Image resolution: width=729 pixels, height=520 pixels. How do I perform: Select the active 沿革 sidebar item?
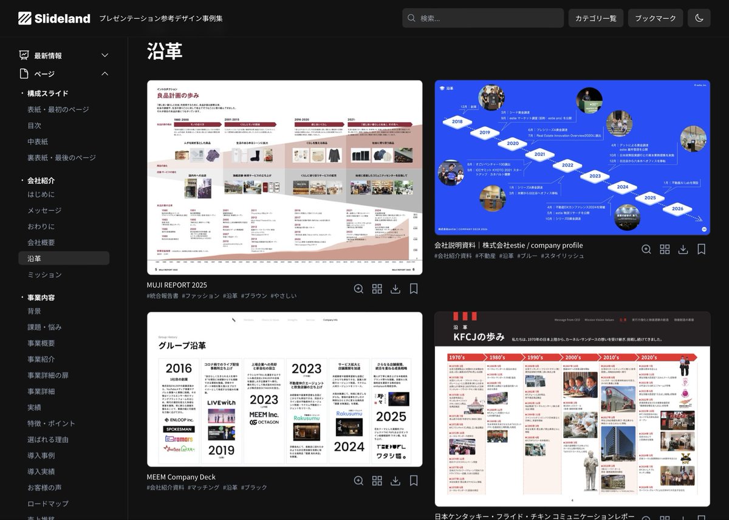(x=64, y=258)
